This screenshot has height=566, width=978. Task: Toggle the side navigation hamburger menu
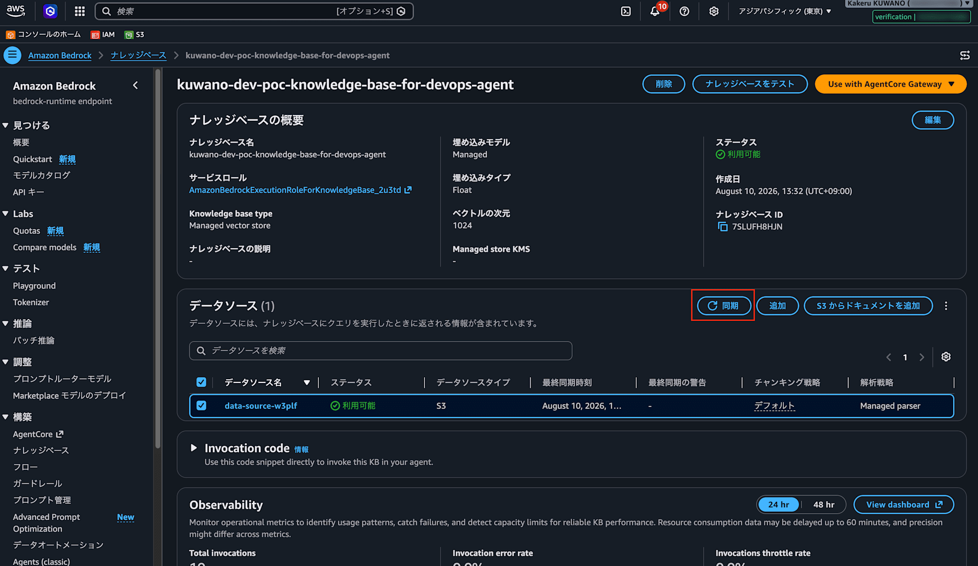point(12,55)
